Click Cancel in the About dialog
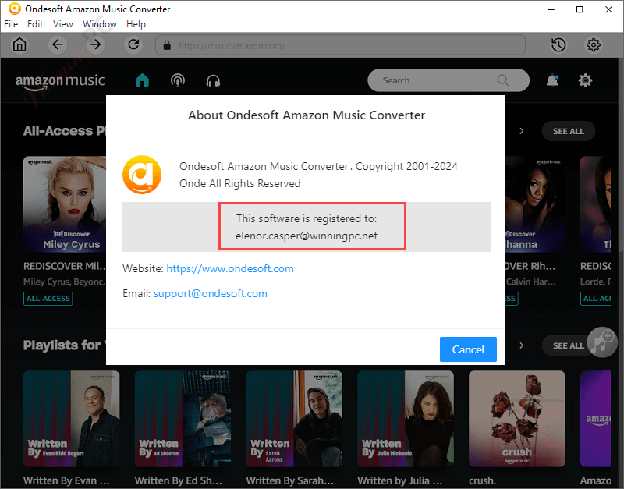Image resolution: width=624 pixels, height=489 pixels. 468,349
